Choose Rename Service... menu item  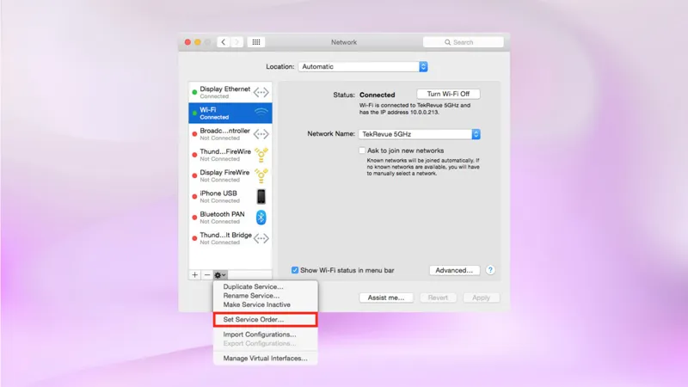tap(265, 296)
